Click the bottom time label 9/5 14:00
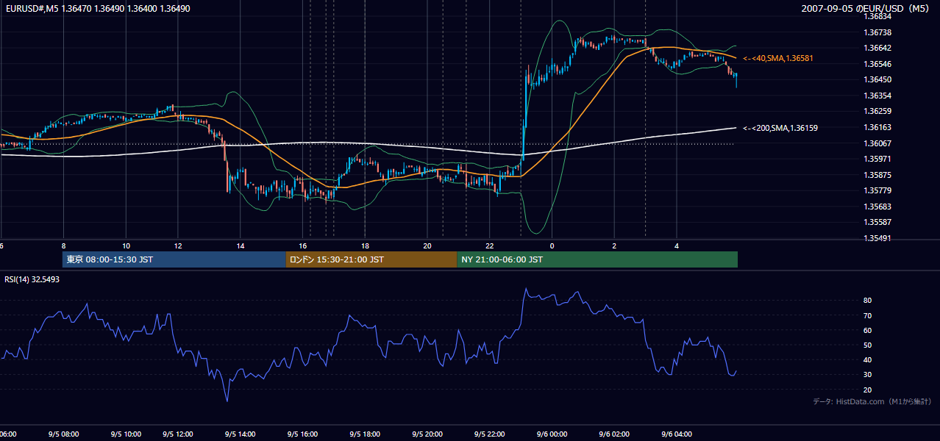 coord(240,434)
